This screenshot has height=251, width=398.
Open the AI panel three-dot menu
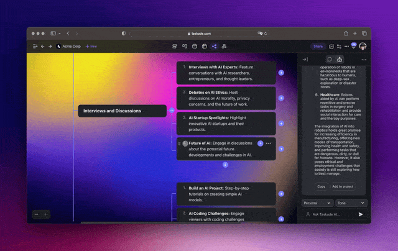point(364,60)
